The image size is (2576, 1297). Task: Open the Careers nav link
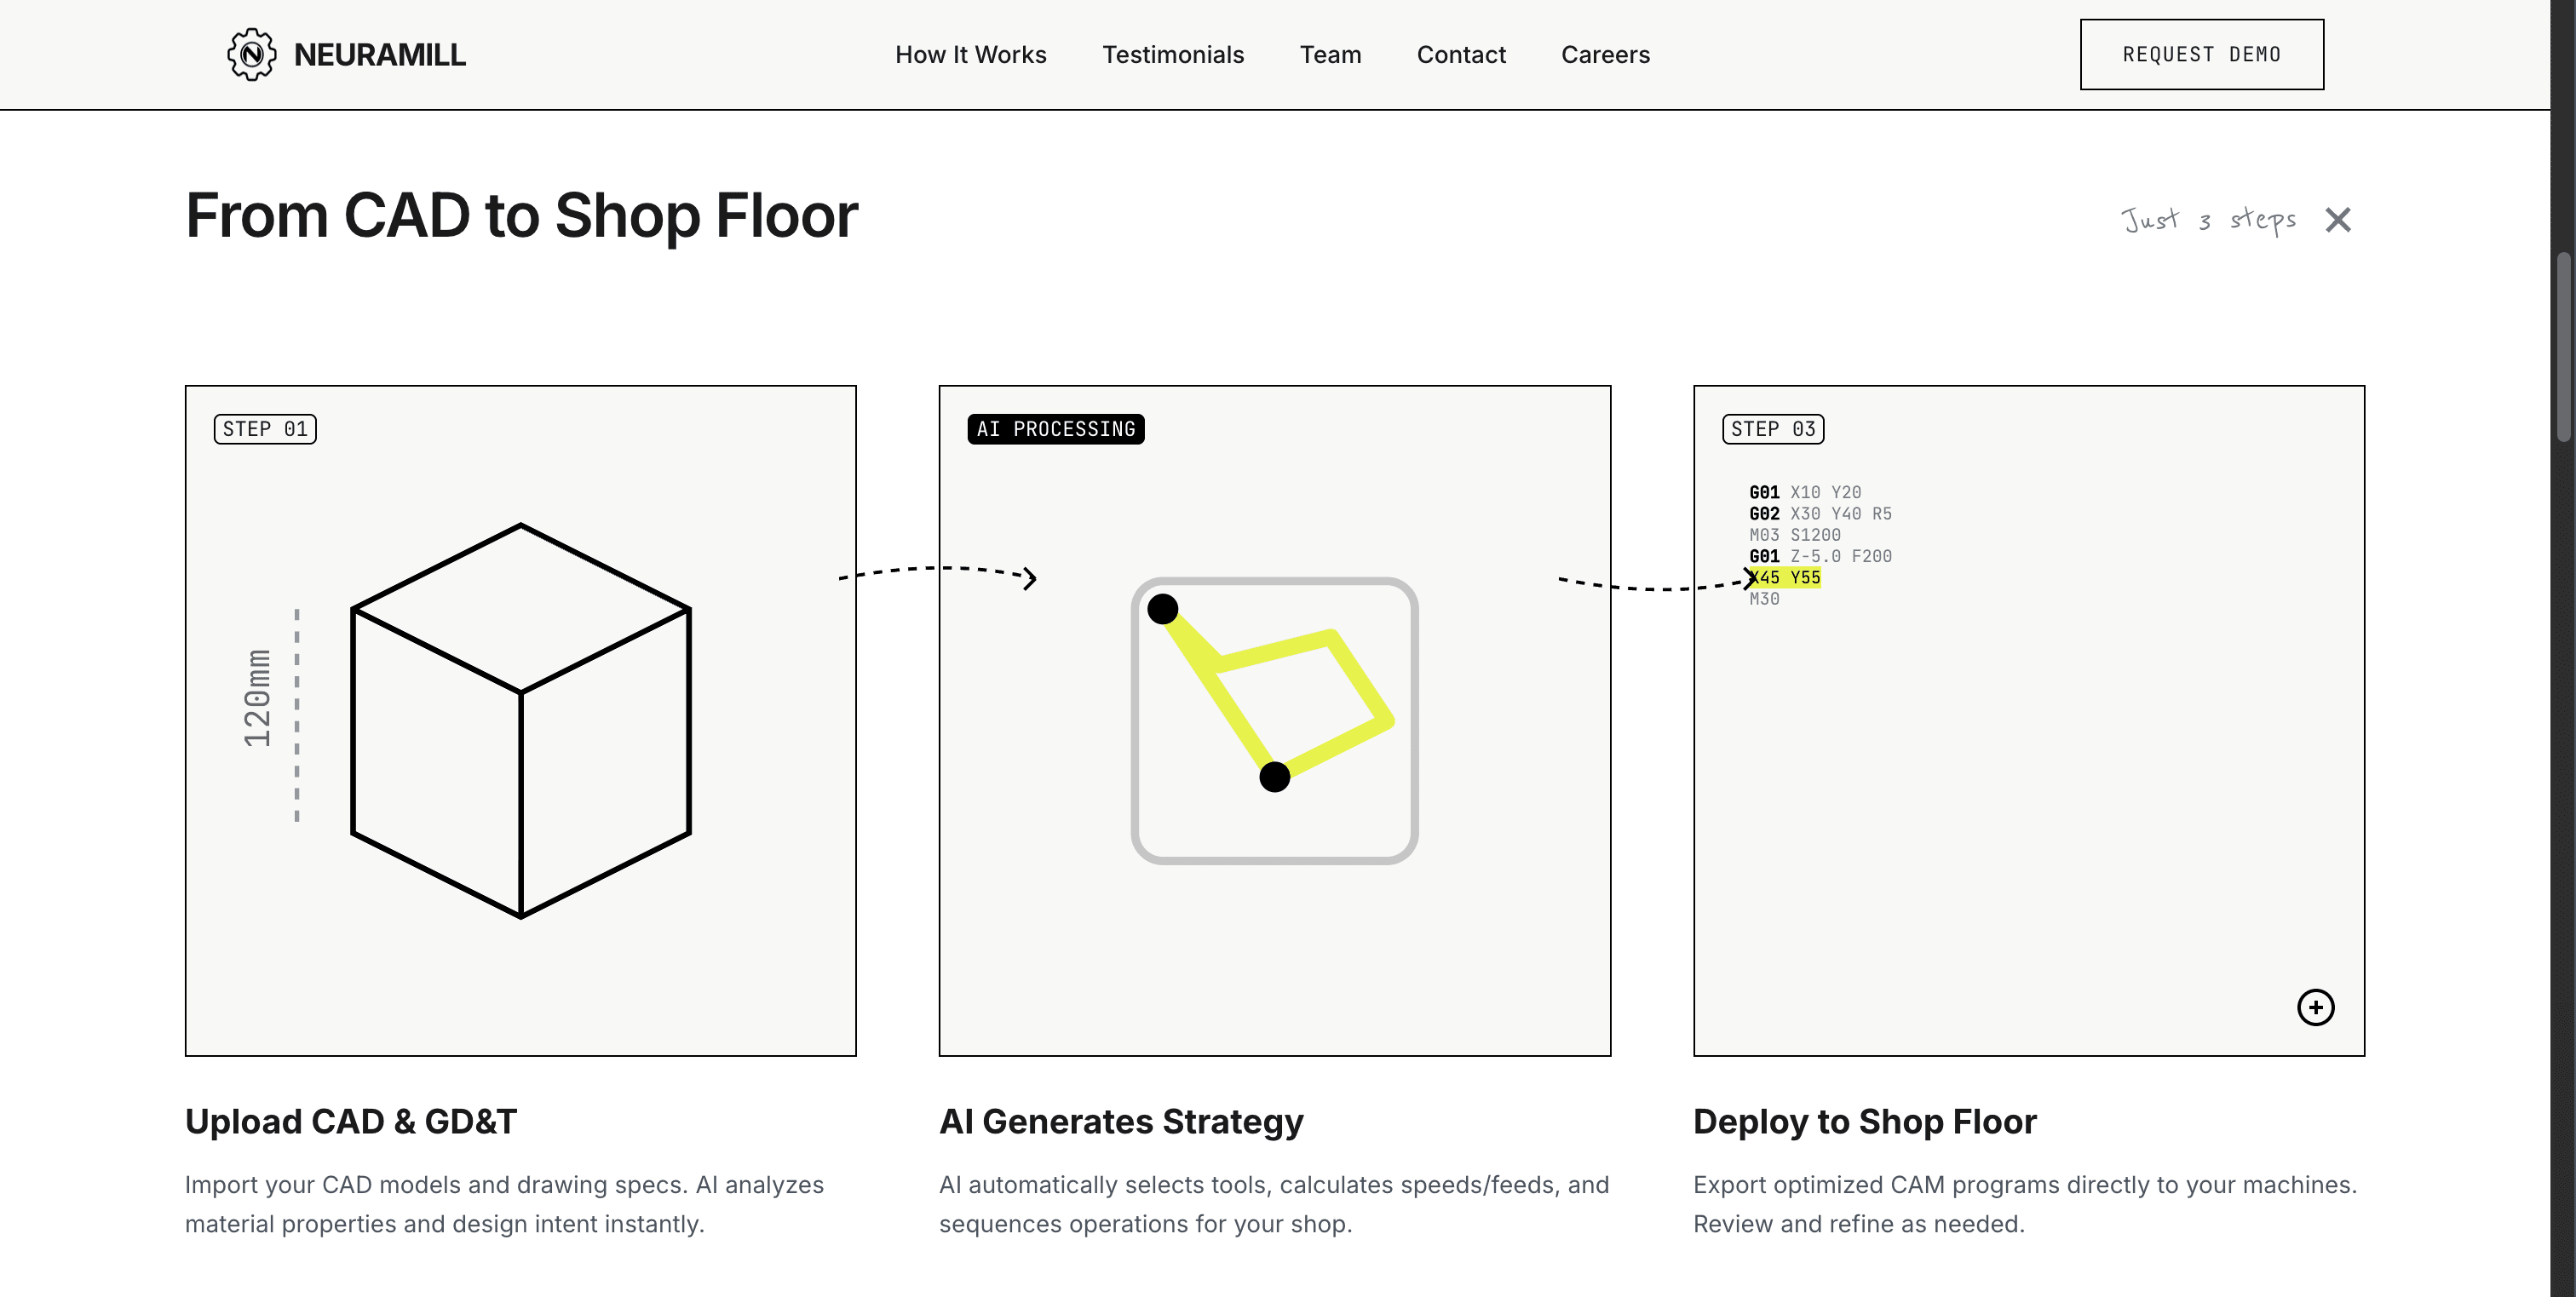click(1605, 55)
